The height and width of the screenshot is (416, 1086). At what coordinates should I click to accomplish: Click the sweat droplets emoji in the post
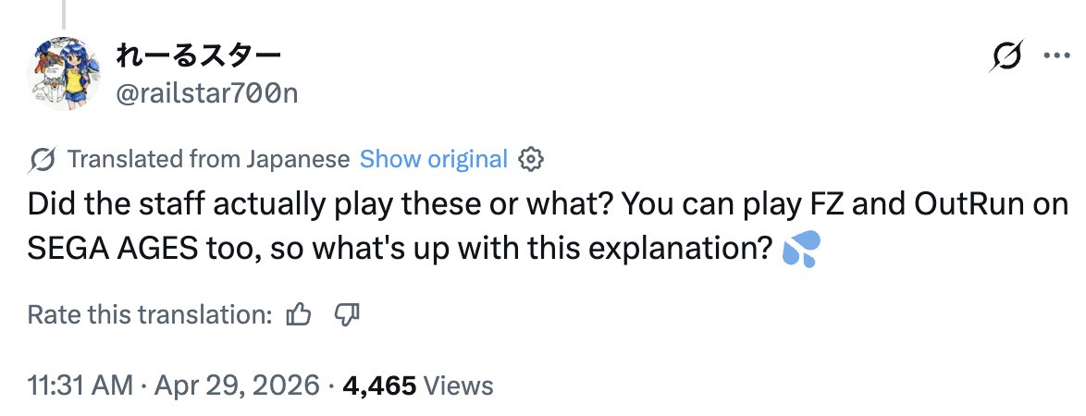click(x=800, y=251)
